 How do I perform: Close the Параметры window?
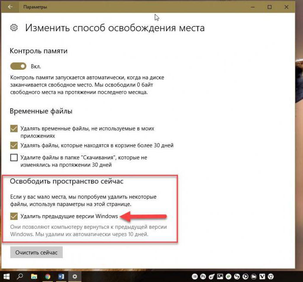point(287,7)
